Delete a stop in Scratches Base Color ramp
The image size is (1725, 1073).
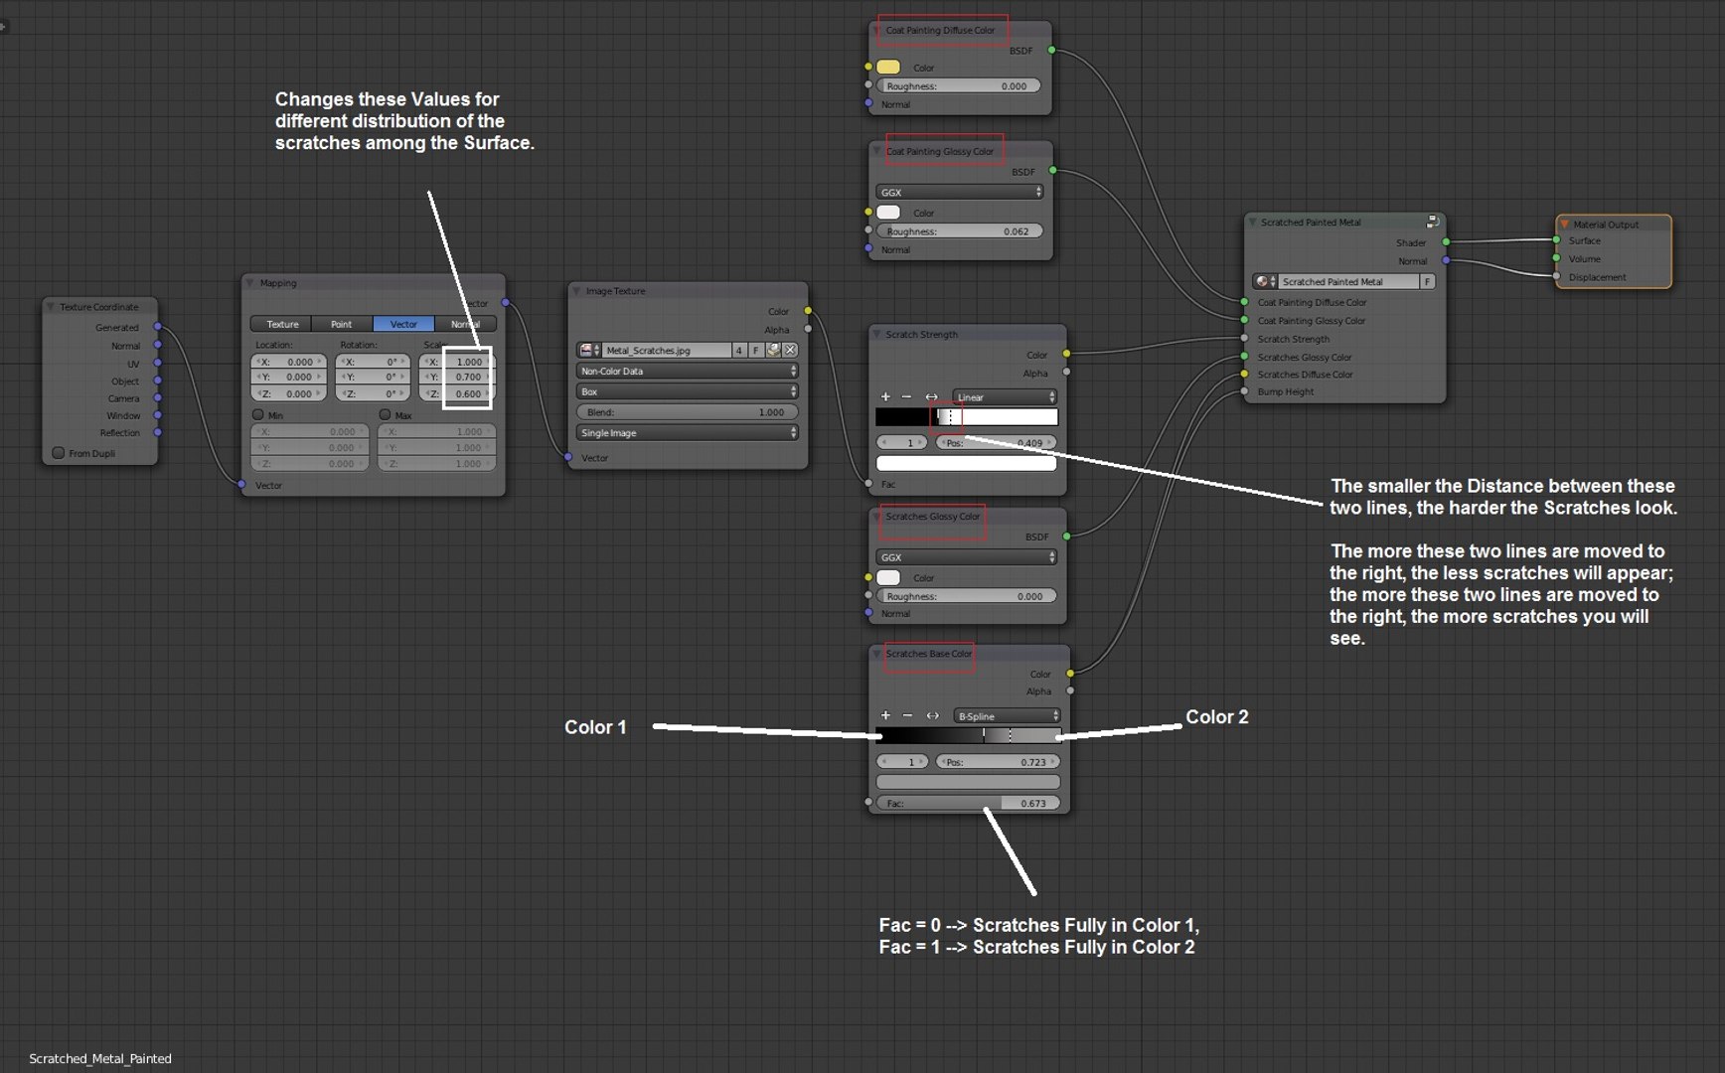pos(907,715)
